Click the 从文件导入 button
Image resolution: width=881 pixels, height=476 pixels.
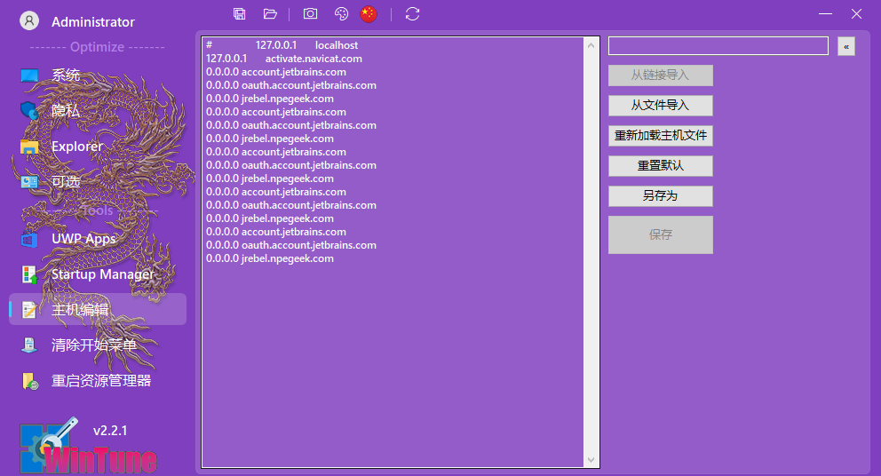(660, 105)
